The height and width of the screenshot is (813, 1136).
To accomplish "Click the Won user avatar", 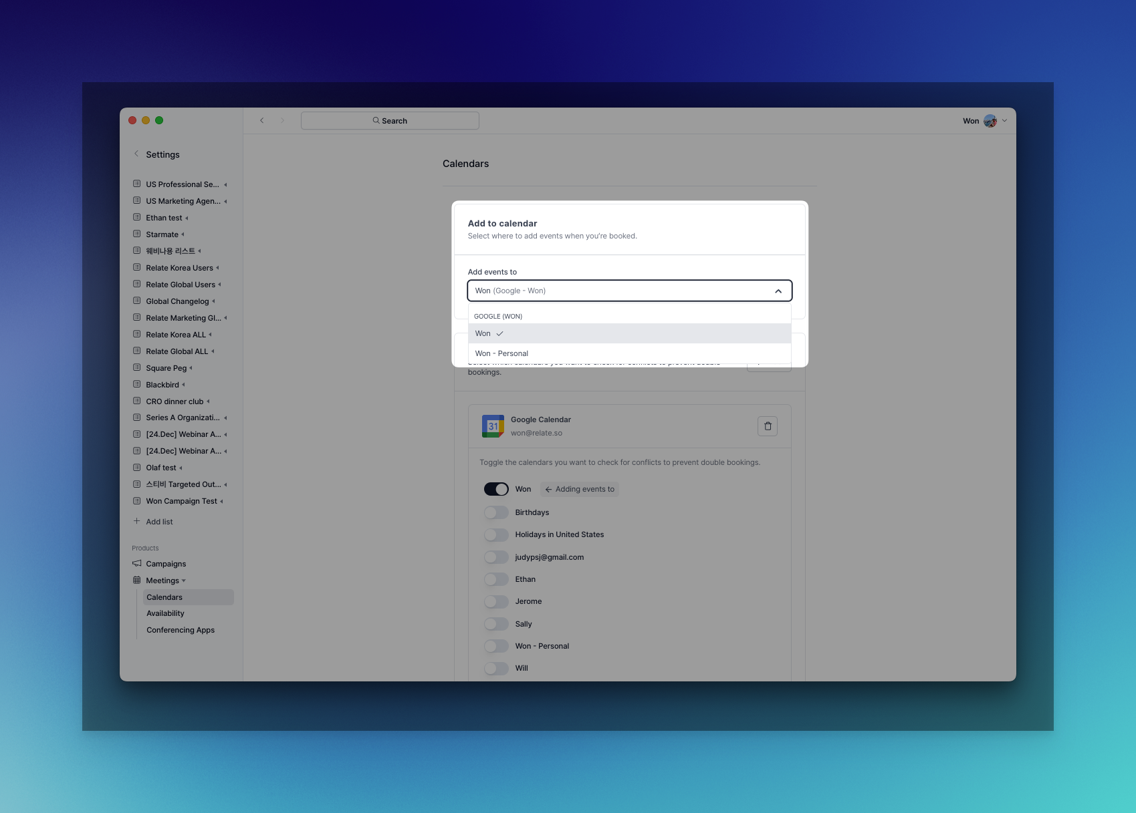I will (990, 121).
